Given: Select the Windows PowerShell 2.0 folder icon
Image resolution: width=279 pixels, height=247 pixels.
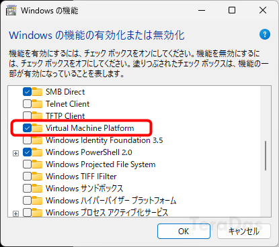Looking at the screenshot, I should click(37, 152).
